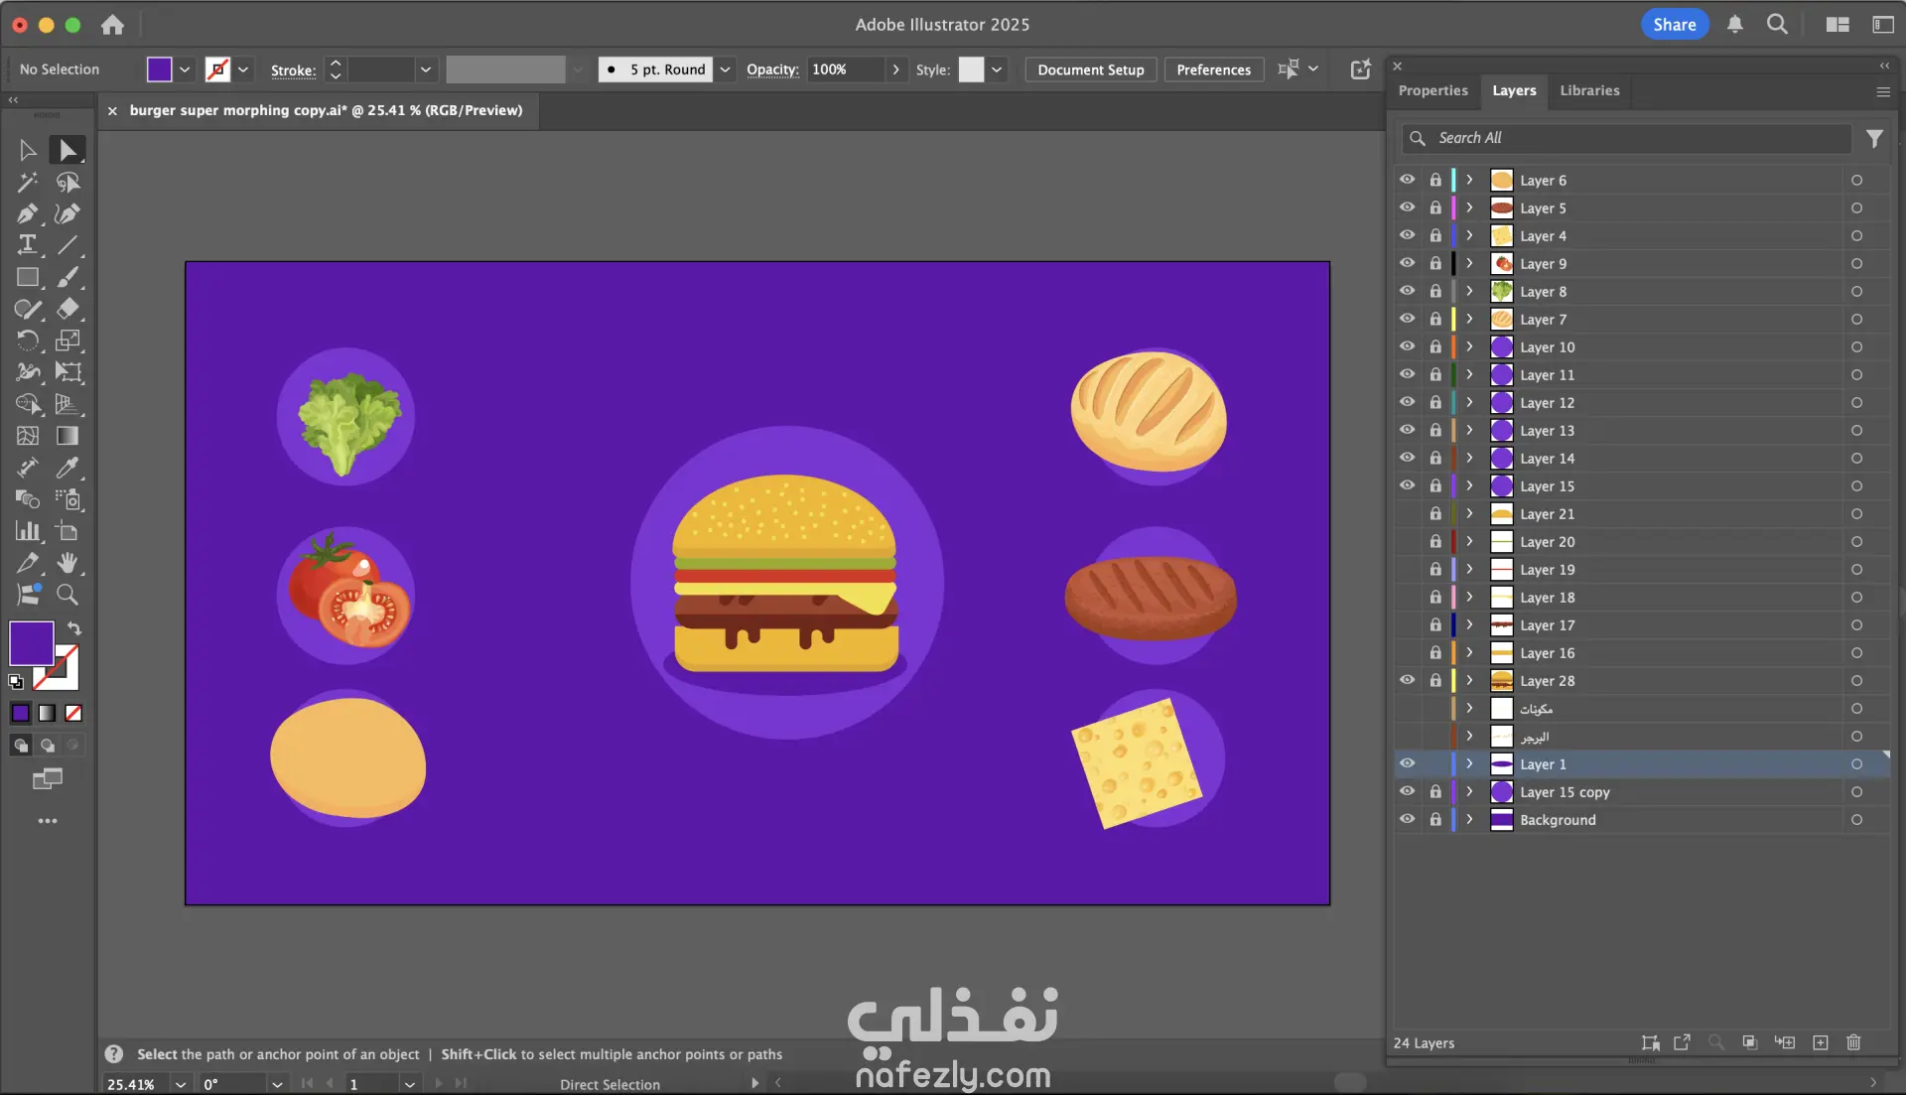1906x1095 pixels.
Task: Switch to the Properties tab
Action: click(1432, 90)
